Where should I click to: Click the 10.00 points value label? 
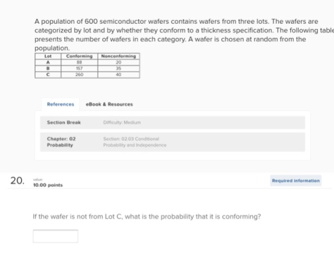[x=48, y=185]
